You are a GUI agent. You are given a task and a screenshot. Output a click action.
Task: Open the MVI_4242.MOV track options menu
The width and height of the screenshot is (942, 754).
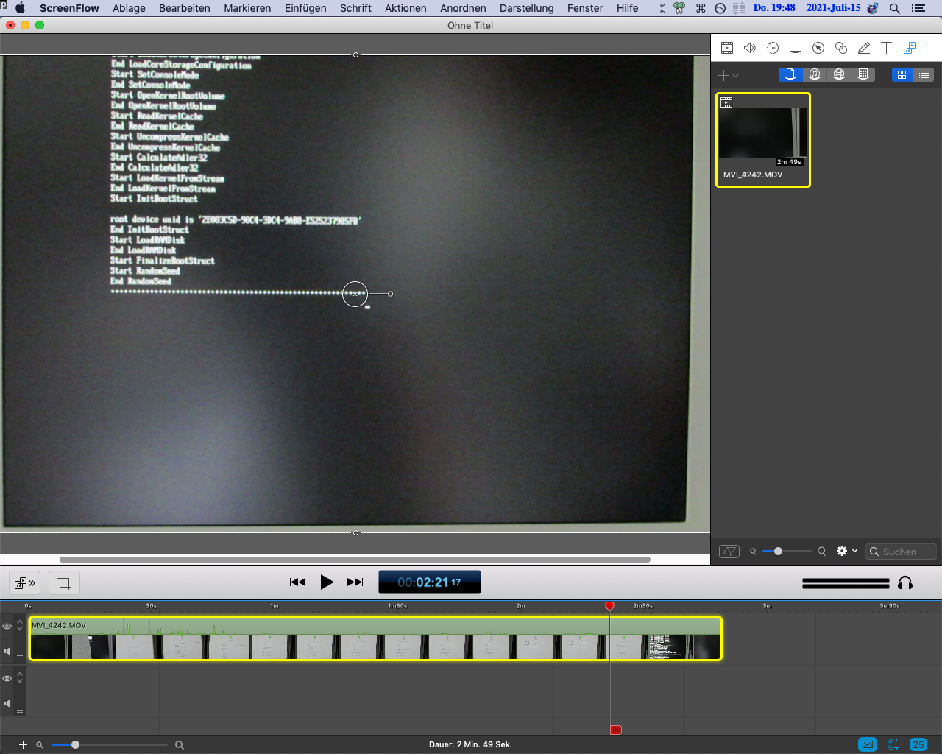click(x=20, y=658)
